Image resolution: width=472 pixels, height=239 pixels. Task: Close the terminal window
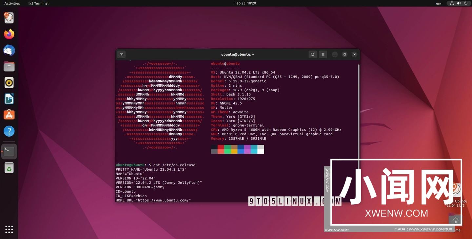(354, 55)
